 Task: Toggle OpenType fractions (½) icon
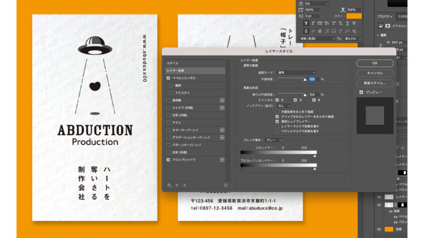tap(354, 31)
